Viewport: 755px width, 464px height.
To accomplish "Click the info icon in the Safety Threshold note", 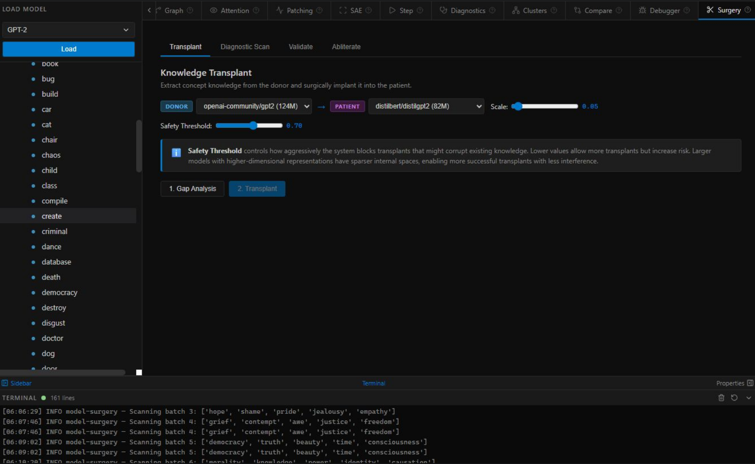I will (176, 152).
